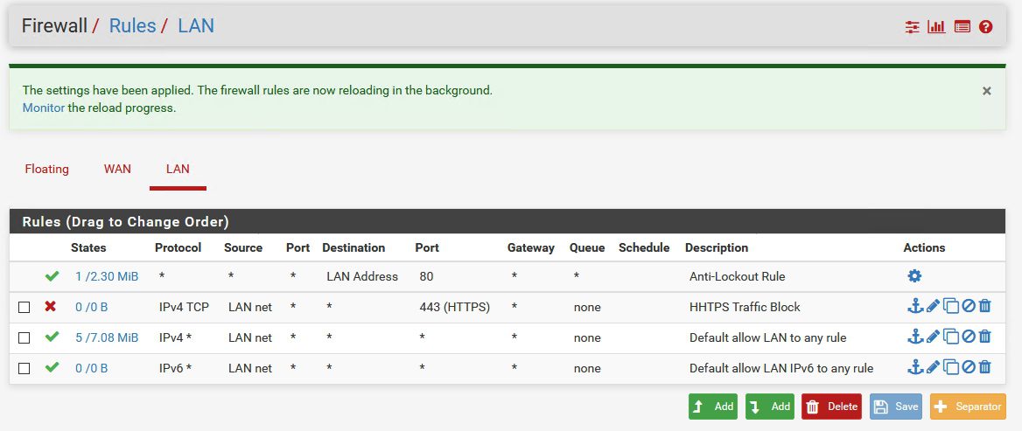Delete the HHTPS Traffic Block rule trash icon
The image size is (1022, 431).
pyautogui.click(x=985, y=307)
